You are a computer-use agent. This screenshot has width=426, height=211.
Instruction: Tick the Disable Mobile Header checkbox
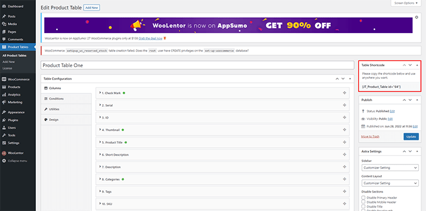click(x=363, y=202)
